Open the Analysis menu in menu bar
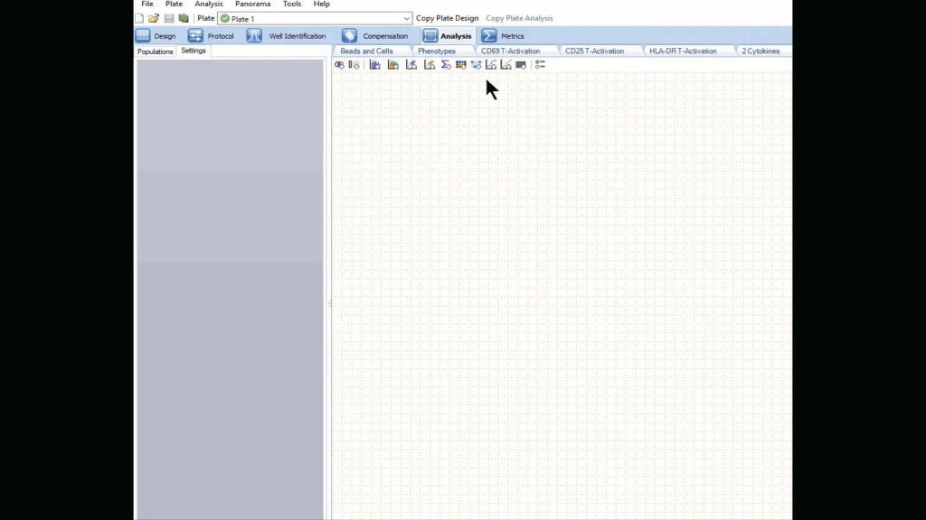The width and height of the screenshot is (926, 520). 209,5
